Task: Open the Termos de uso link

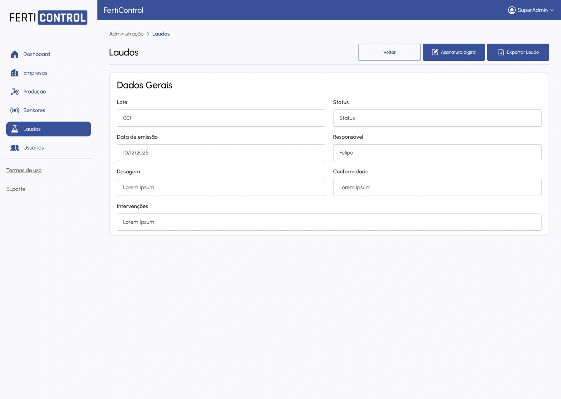Action: (24, 170)
